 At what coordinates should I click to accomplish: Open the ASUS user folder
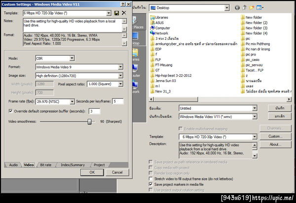(x=157, y=23)
